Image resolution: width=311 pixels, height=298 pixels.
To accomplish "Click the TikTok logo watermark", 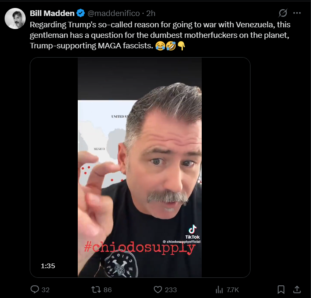I will click(192, 232).
